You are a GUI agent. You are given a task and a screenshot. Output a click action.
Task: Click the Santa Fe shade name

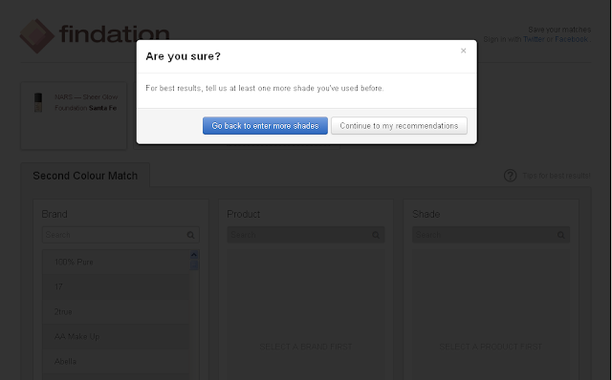102,108
